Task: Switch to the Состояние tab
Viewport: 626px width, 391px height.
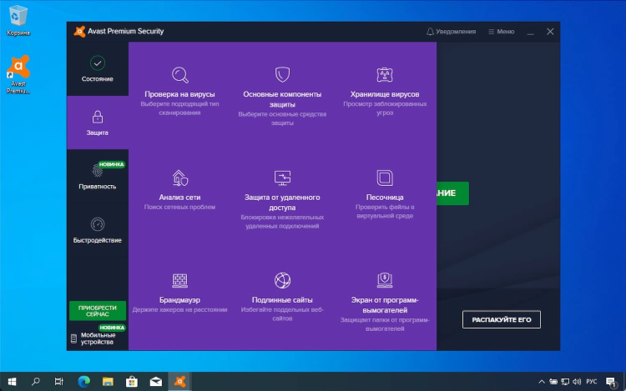Action: click(98, 69)
